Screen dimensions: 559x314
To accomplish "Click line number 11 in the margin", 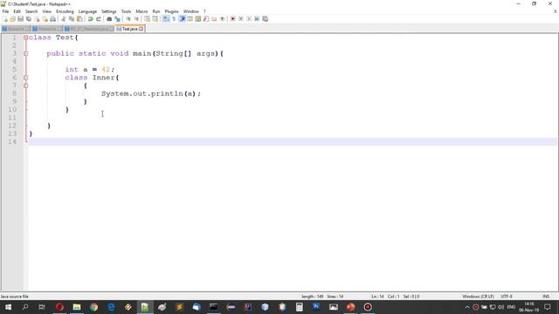I will click(12, 118).
